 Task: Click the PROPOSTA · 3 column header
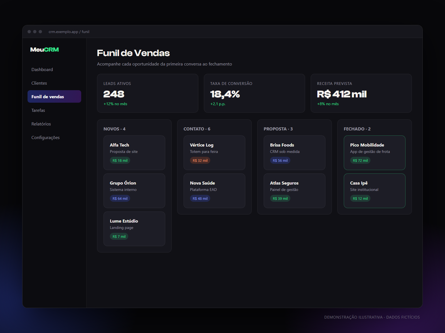(278, 129)
